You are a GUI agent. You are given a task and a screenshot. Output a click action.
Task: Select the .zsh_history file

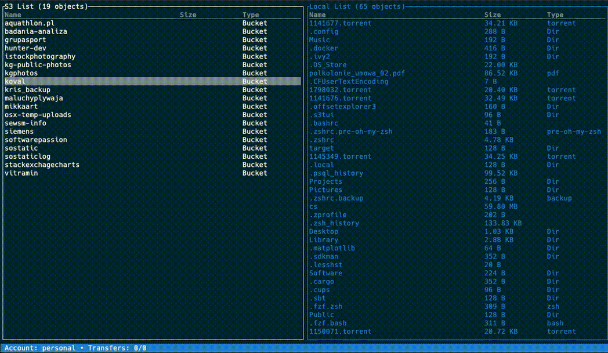point(334,223)
